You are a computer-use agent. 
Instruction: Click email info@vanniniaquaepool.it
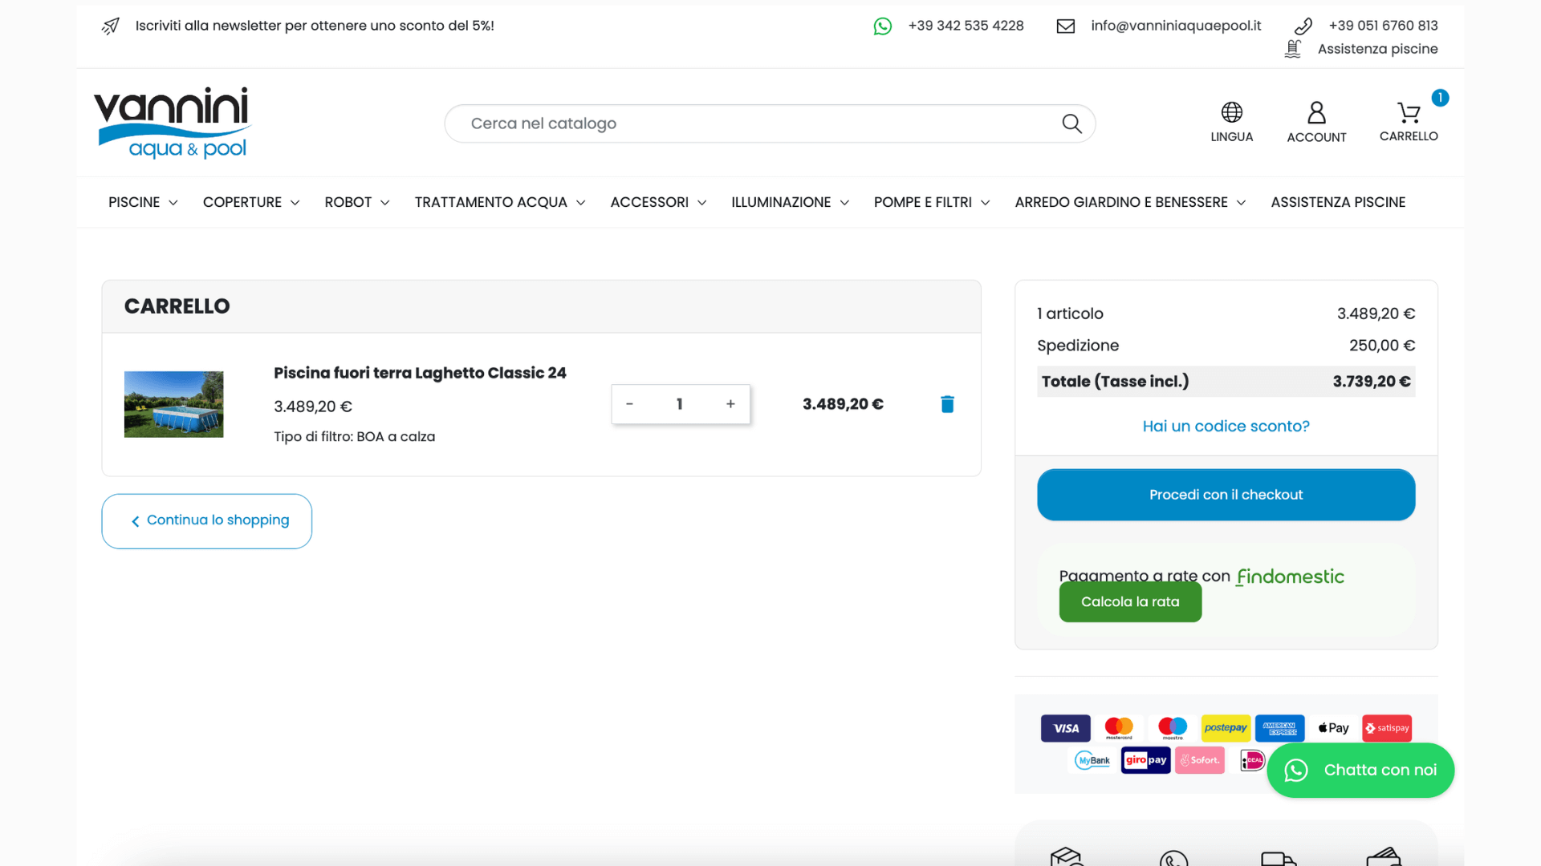tap(1176, 26)
